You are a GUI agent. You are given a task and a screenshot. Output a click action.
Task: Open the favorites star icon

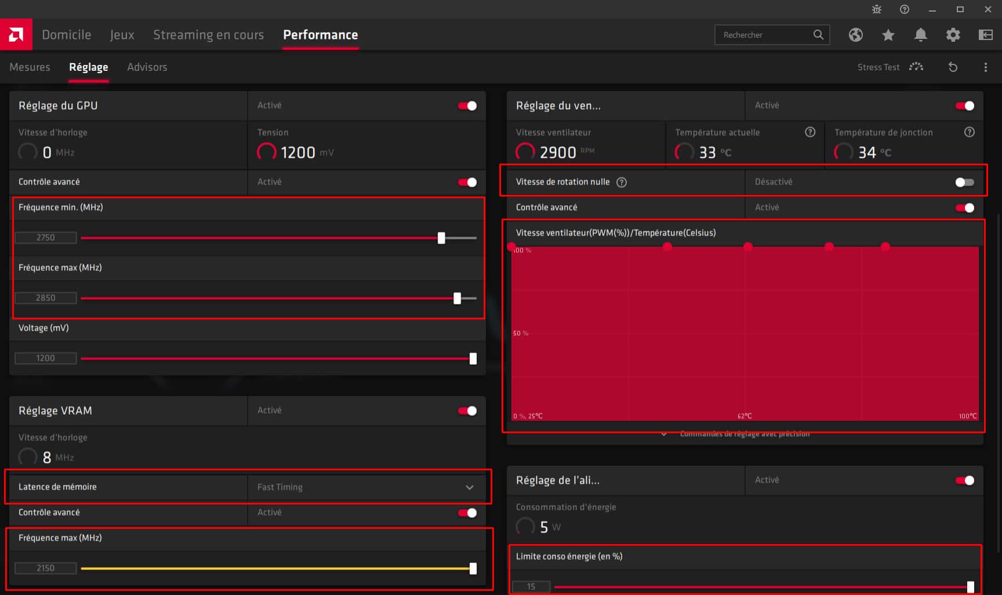click(888, 35)
